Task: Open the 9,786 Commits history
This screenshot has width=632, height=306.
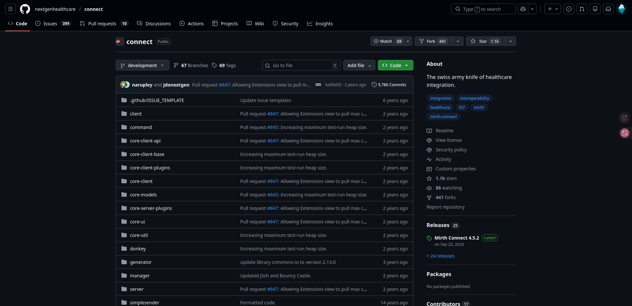Action: pos(389,85)
